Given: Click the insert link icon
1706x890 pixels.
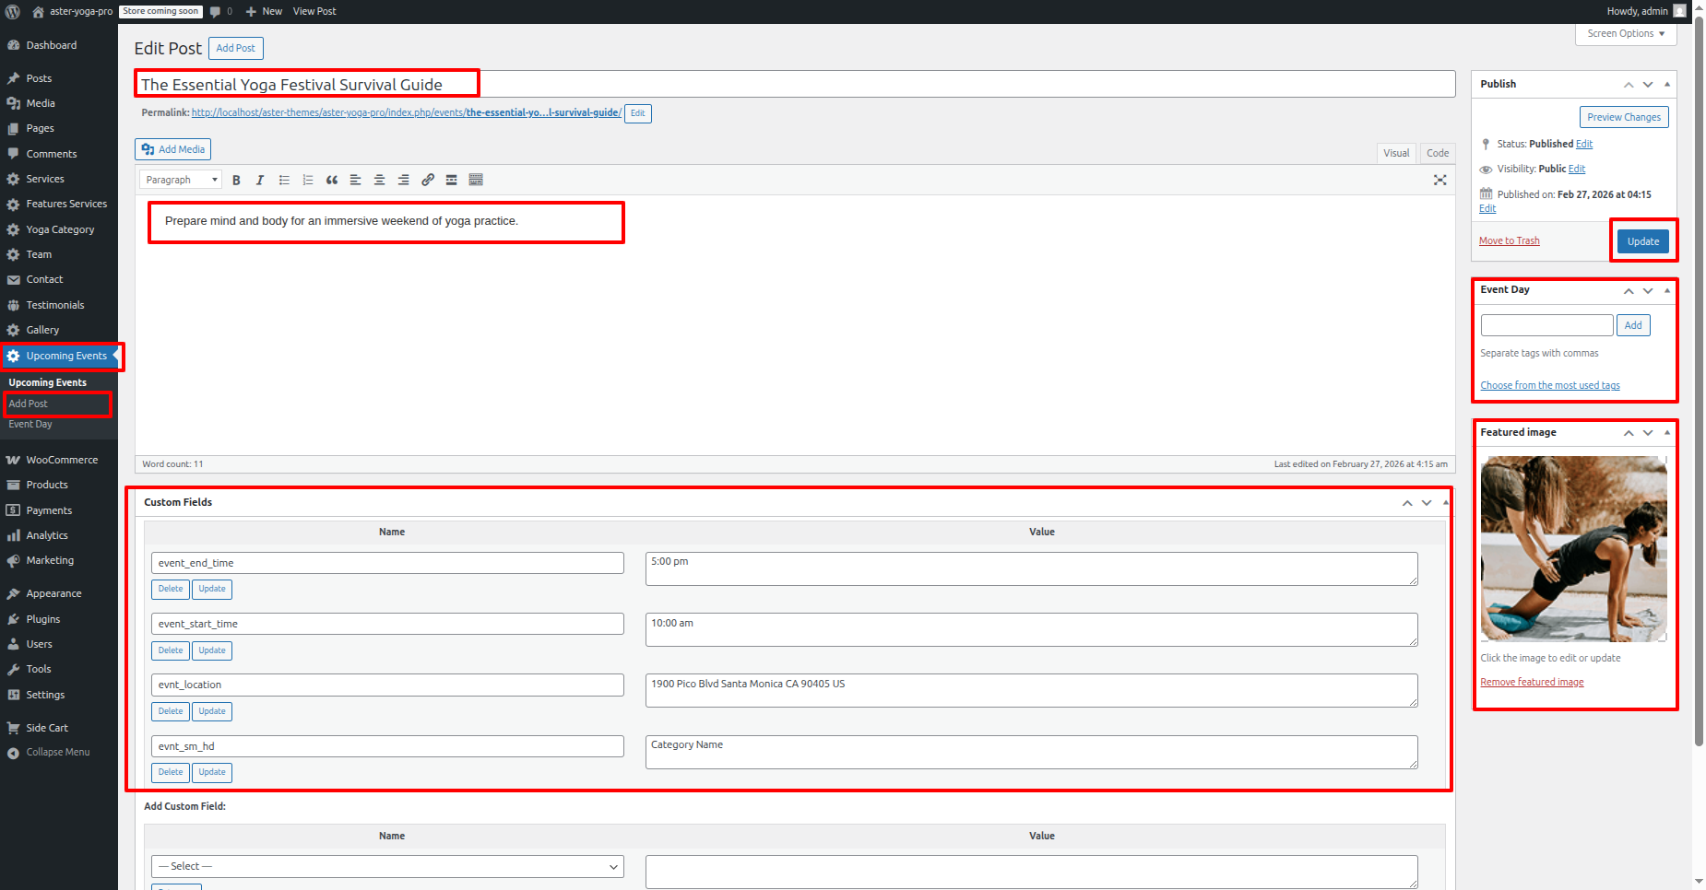Looking at the screenshot, I should [428, 181].
